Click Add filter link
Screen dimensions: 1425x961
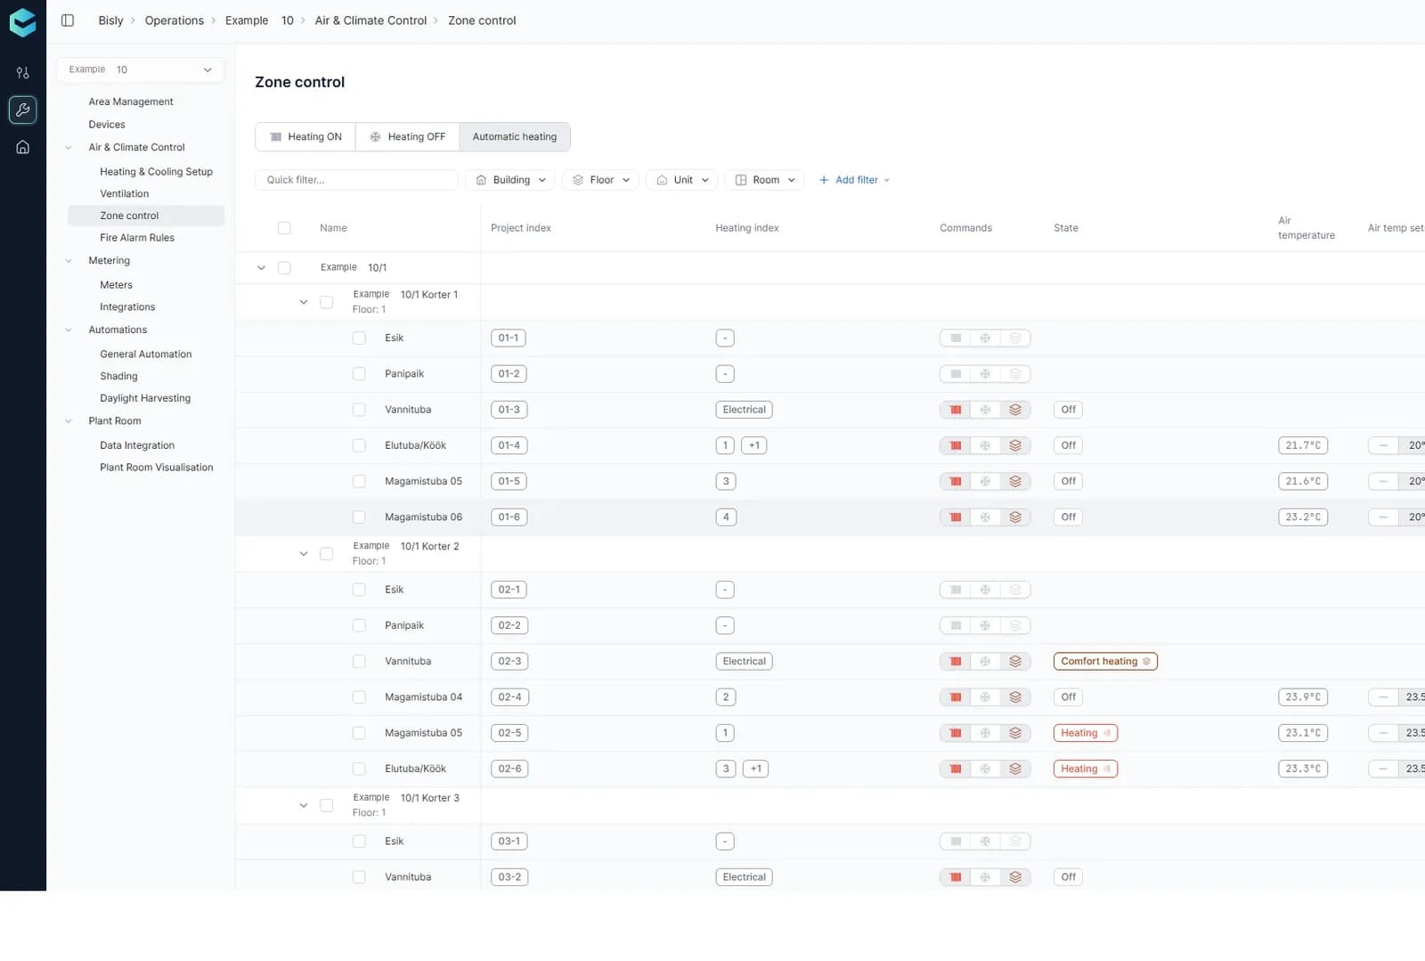pos(854,180)
